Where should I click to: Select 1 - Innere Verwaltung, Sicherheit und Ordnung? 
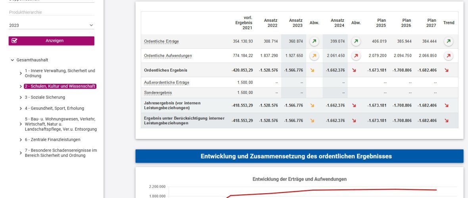(60, 73)
